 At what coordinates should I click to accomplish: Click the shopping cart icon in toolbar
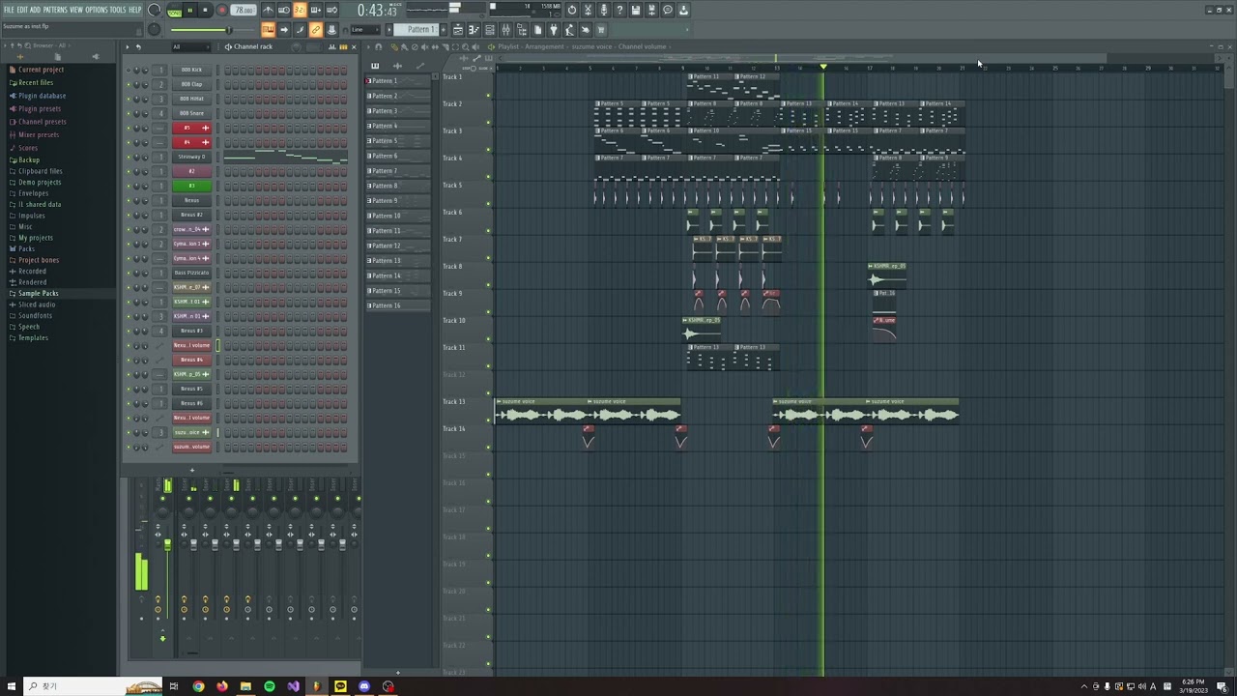(600, 30)
